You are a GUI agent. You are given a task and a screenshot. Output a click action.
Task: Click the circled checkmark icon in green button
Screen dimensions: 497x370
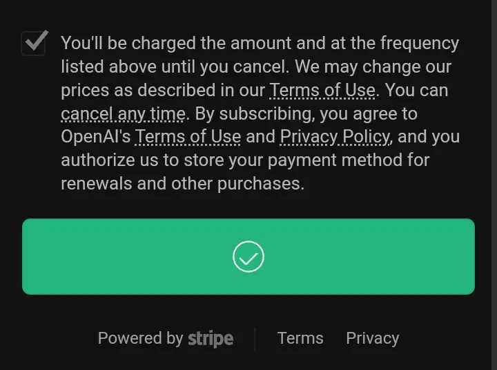tap(248, 257)
